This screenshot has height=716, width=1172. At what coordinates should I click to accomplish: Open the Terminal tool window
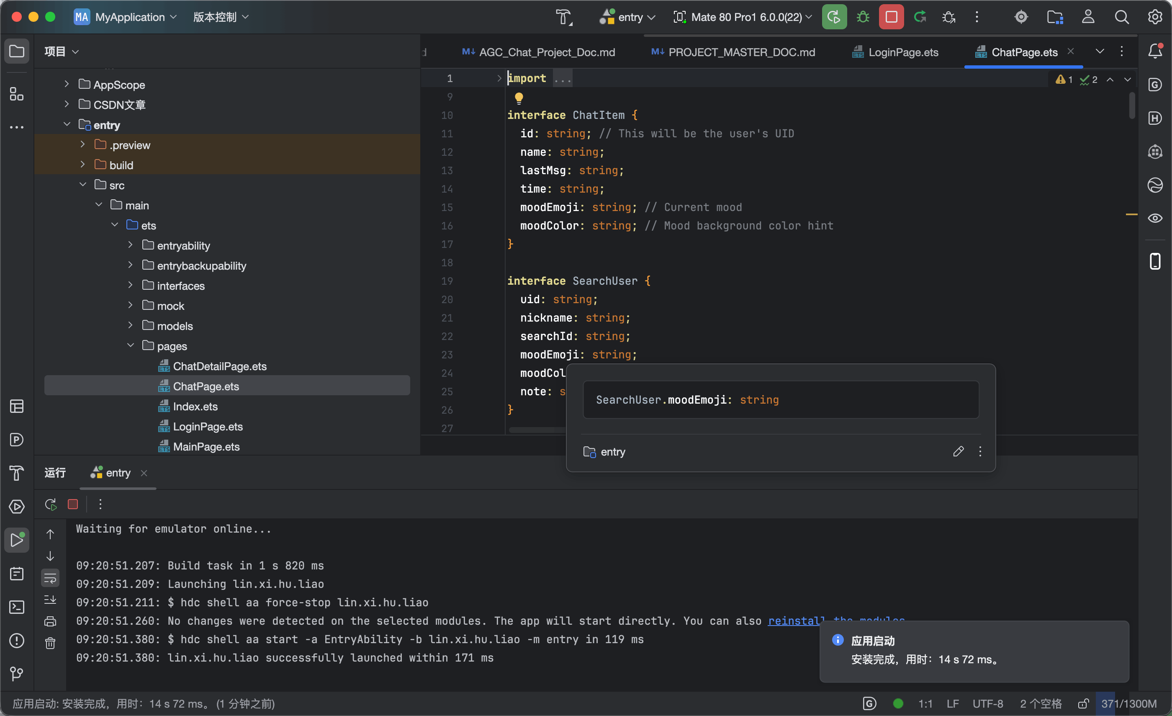click(17, 607)
